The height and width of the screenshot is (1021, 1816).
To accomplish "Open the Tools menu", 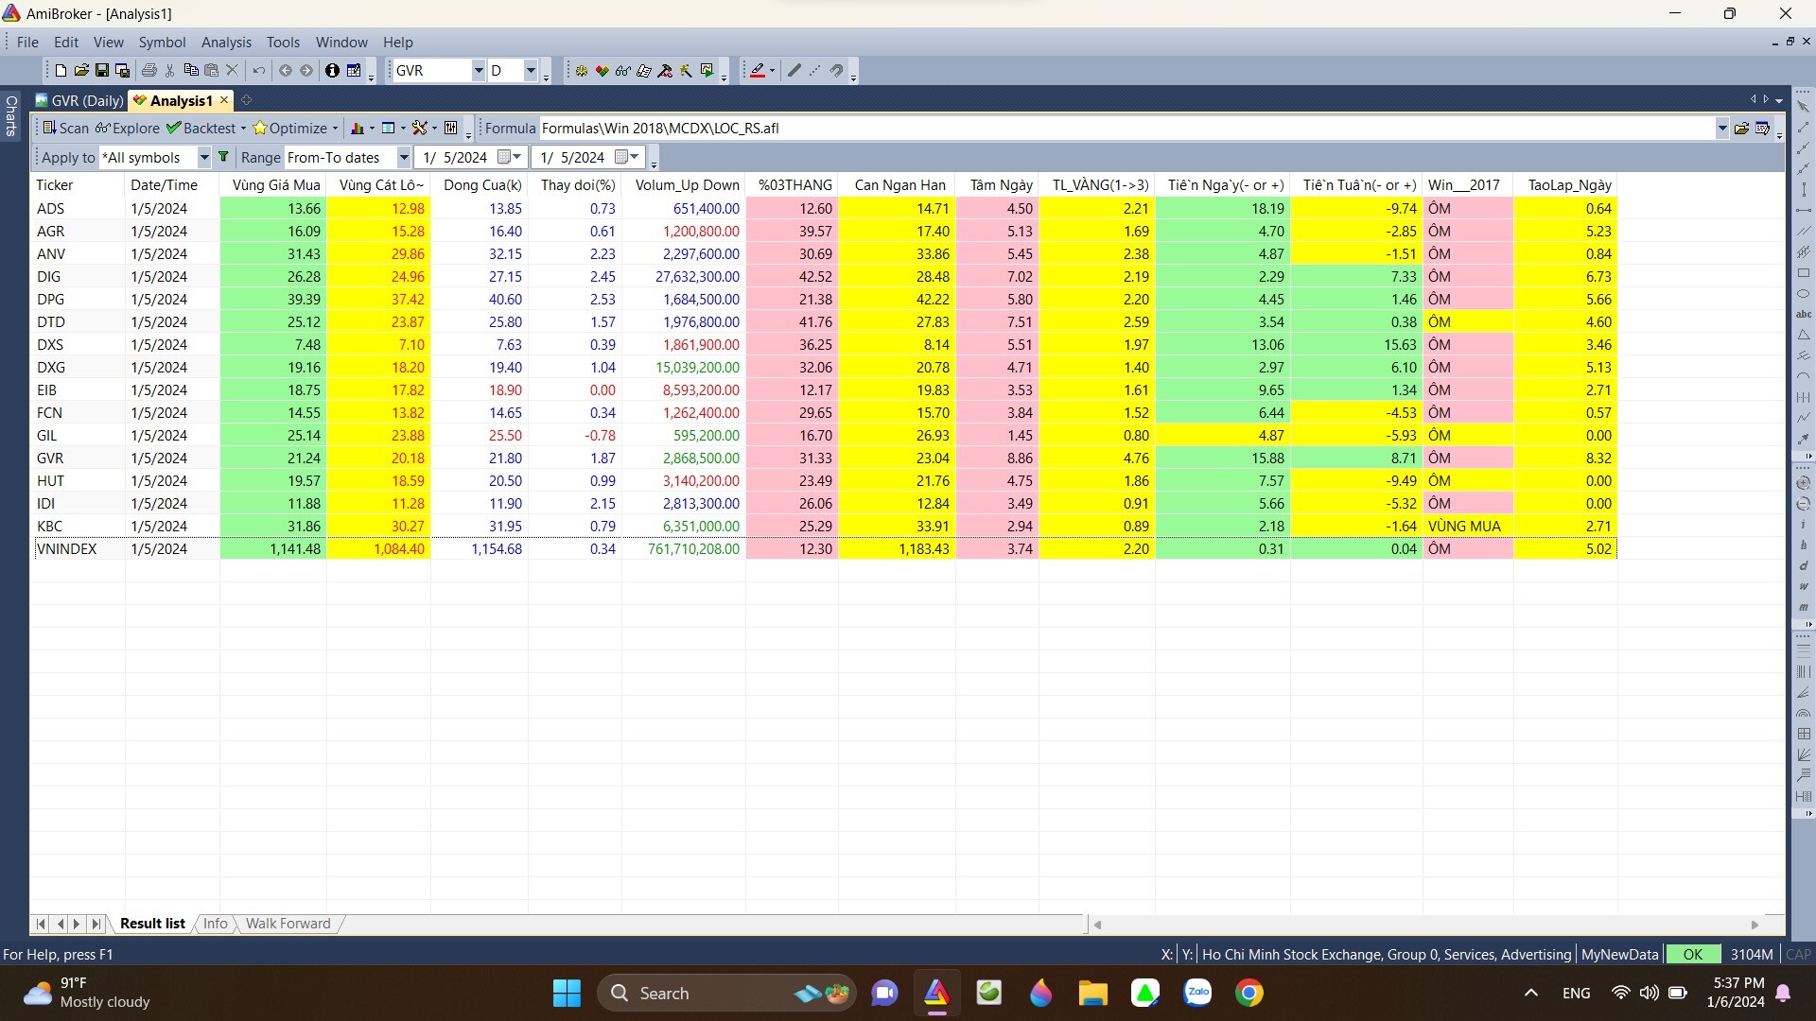I will (283, 43).
